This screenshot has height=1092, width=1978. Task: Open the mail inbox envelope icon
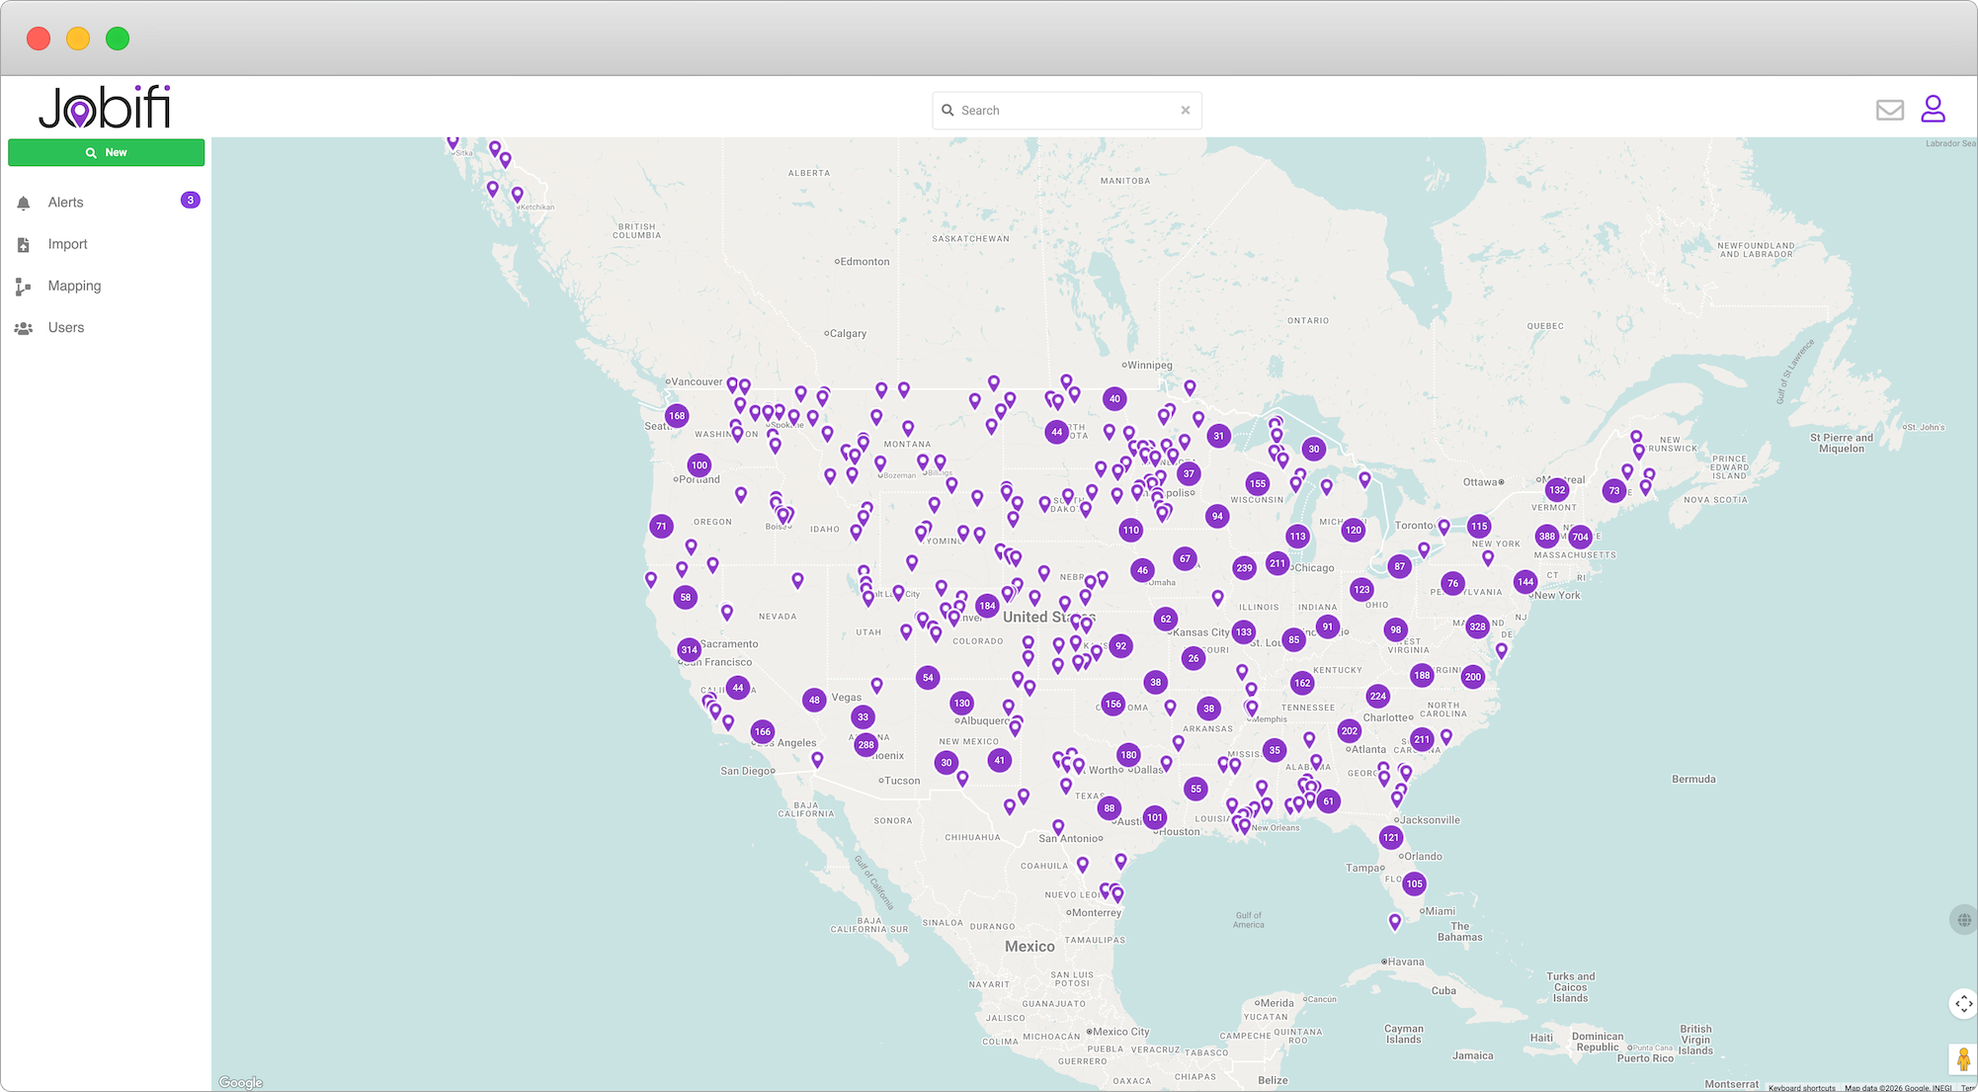pyautogui.click(x=1889, y=110)
